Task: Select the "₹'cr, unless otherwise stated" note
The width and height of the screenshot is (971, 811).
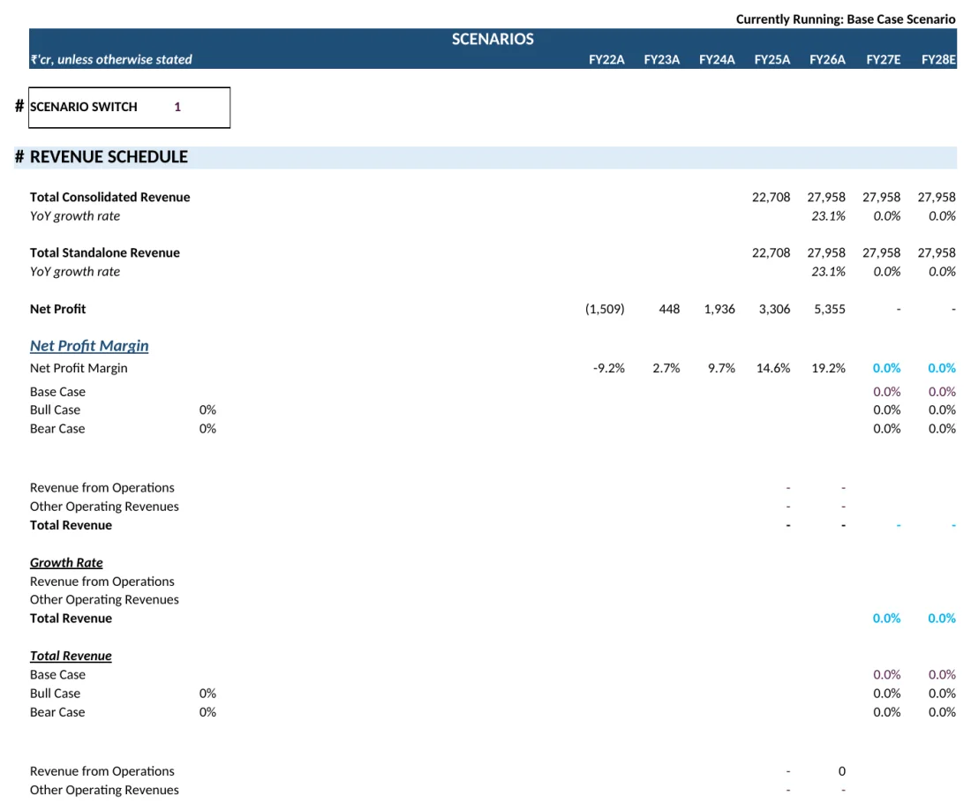Action: (111, 59)
